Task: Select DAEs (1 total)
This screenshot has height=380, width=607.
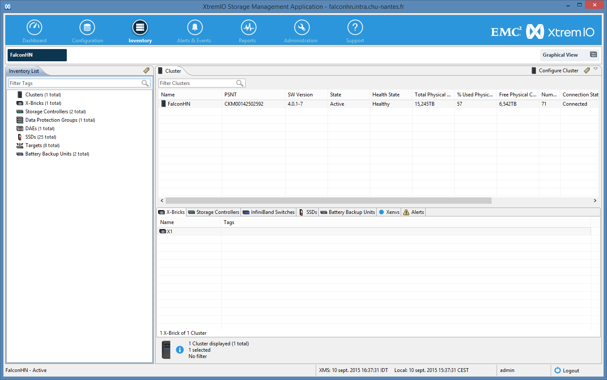Action: [40, 128]
